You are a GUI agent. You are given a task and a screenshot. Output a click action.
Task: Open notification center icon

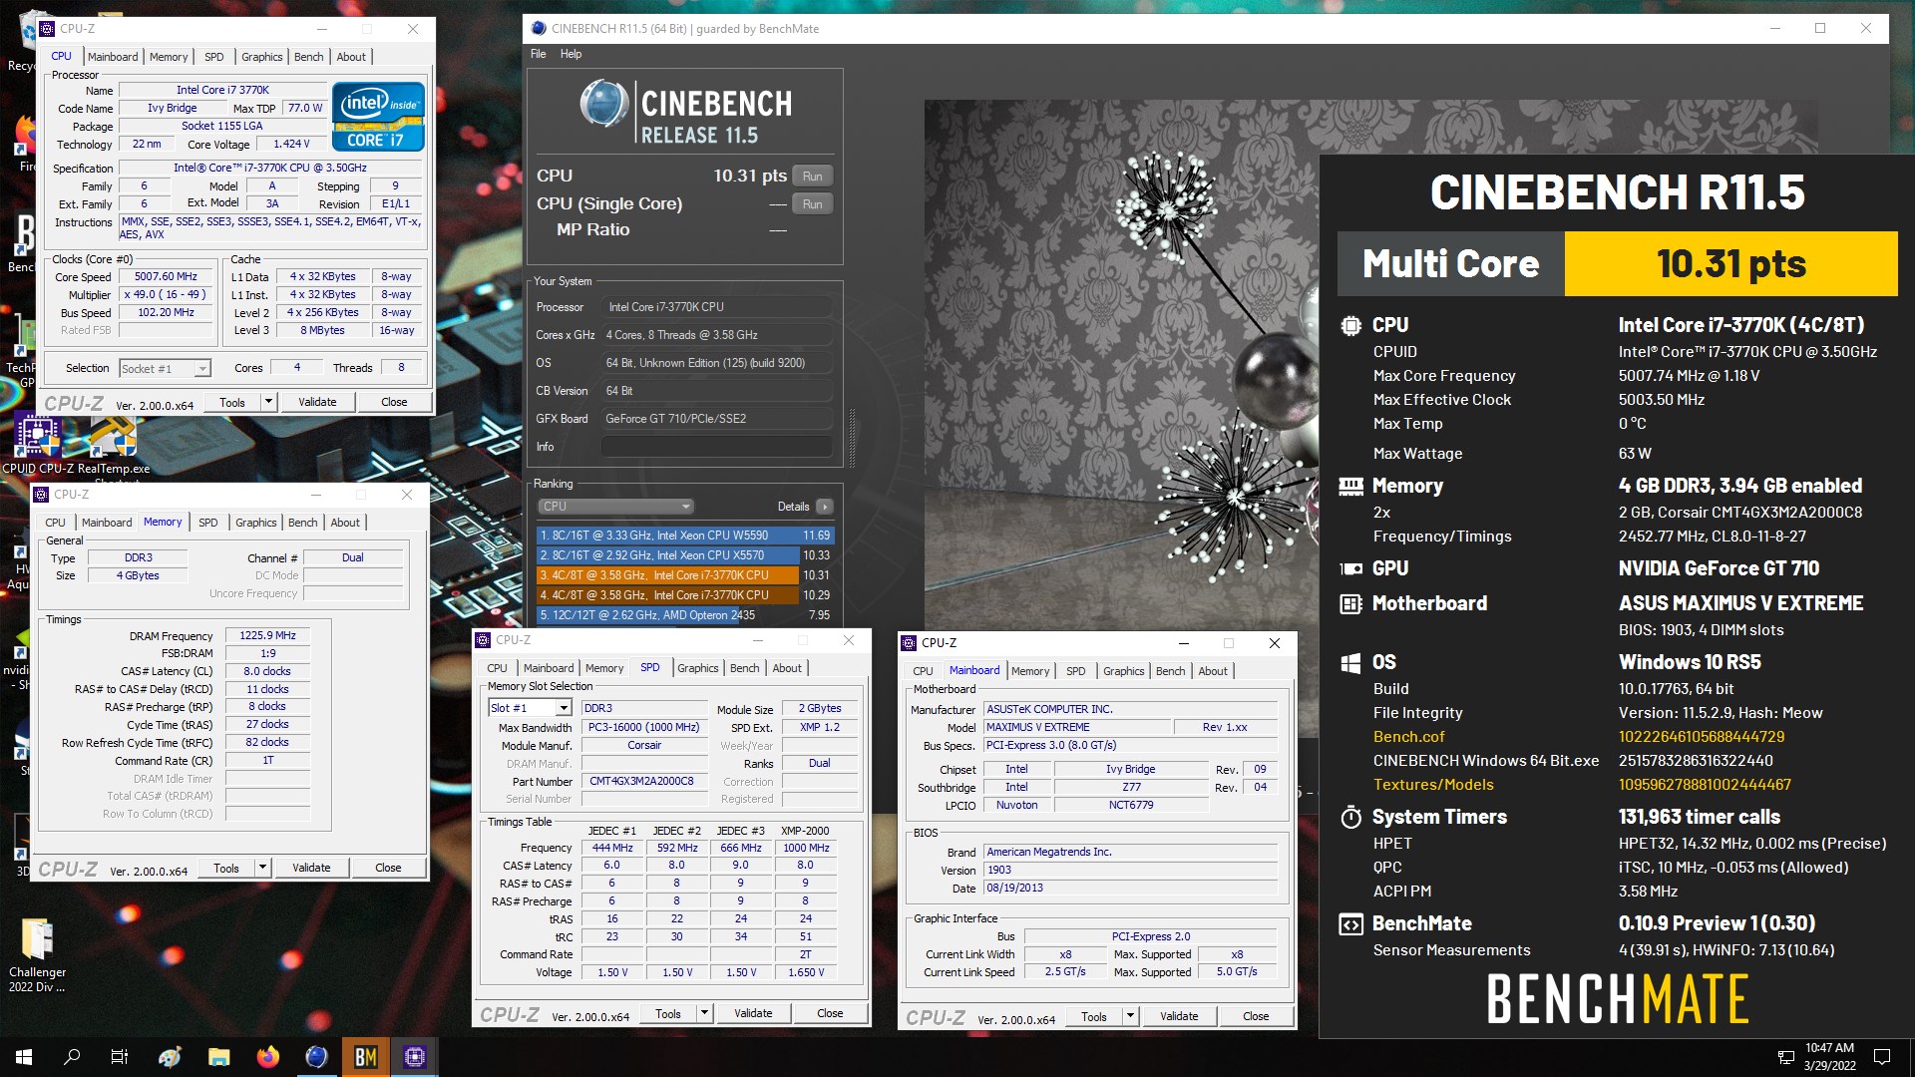1882,1057
